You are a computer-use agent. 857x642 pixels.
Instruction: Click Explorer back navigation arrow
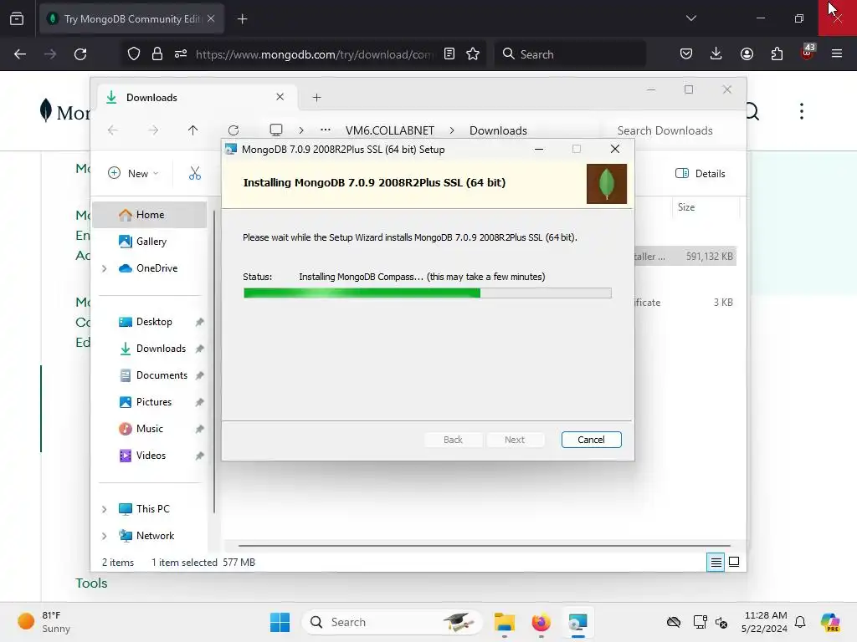click(x=113, y=130)
